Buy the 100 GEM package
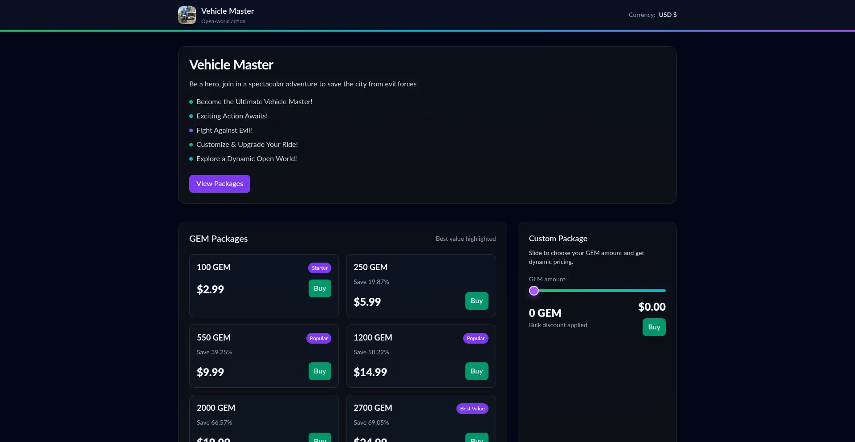This screenshot has height=442, width=855. click(x=320, y=288)
